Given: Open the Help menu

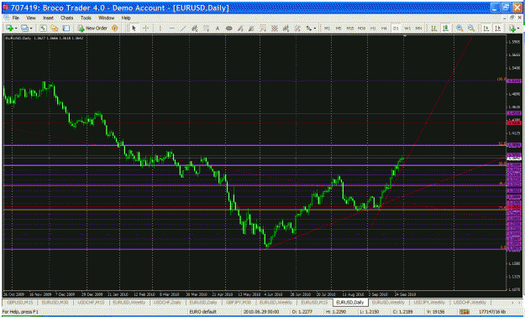Looking at the screenshot, I should coord(126,18).
